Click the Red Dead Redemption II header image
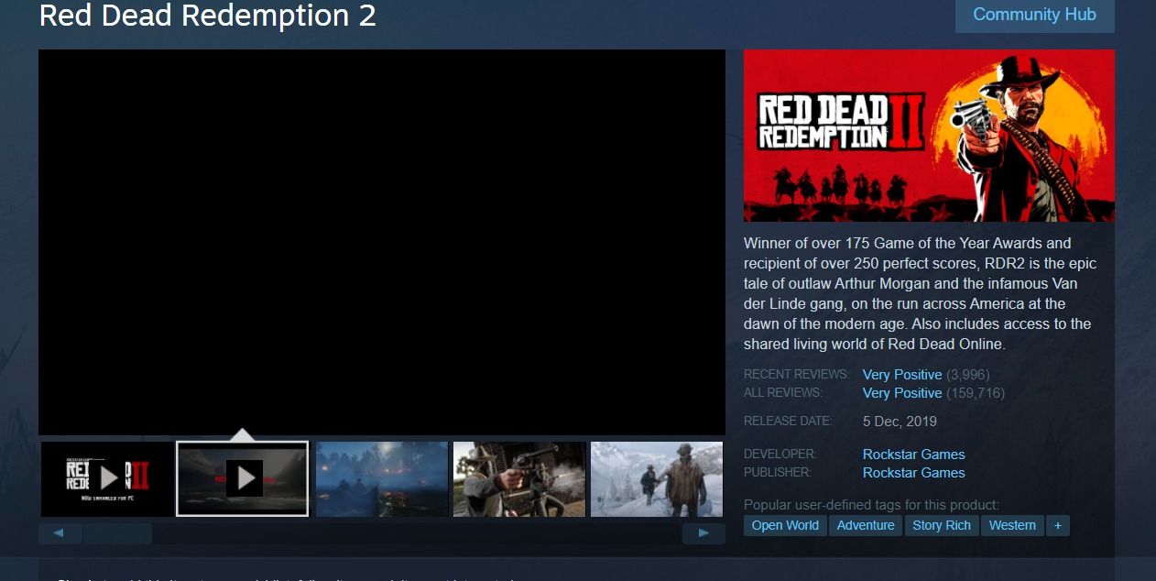The image size is (1156, 581). pos(929,136)
